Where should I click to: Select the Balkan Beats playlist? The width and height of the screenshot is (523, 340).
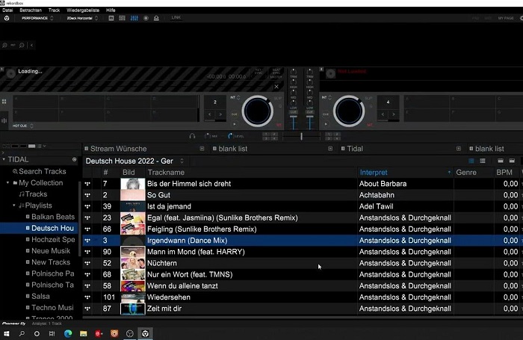coord(53,217)
